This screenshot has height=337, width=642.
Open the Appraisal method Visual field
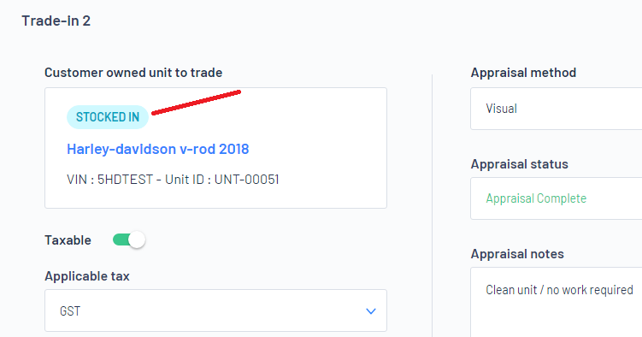(556, 109)
